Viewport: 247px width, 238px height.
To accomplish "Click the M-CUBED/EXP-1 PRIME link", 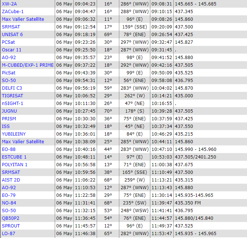I will pos(28,65).
